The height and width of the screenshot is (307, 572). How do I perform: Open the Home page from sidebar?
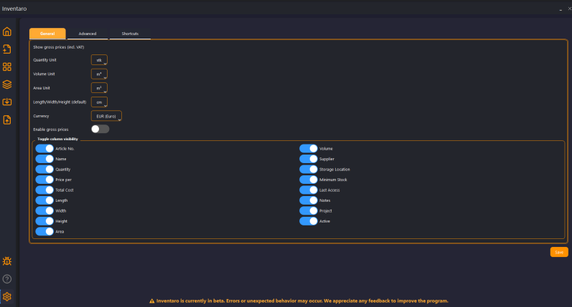click(7, 31)
